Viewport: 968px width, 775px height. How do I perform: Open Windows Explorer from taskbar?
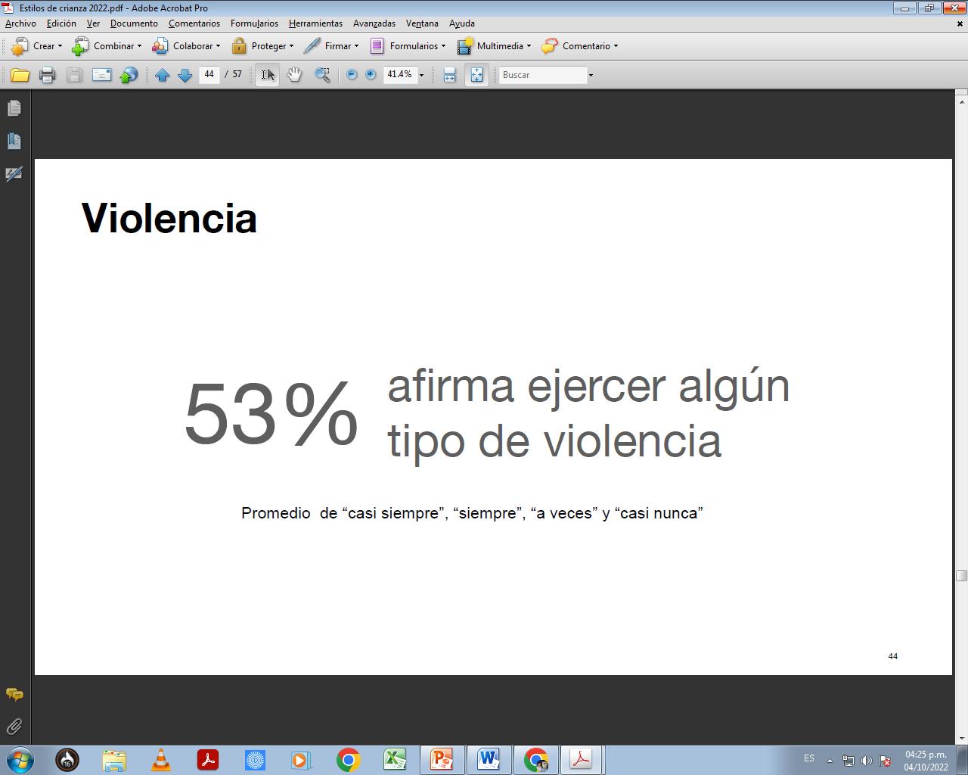pyautogui.click(x=114, y=759)
